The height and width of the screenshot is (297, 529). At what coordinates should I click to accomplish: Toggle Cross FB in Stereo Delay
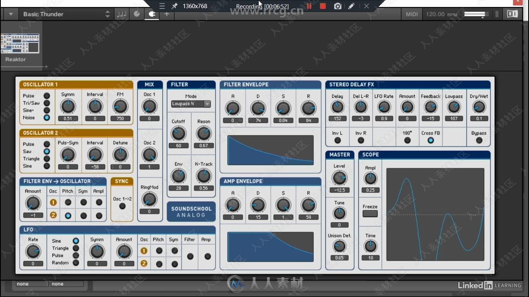click(431, 140)
